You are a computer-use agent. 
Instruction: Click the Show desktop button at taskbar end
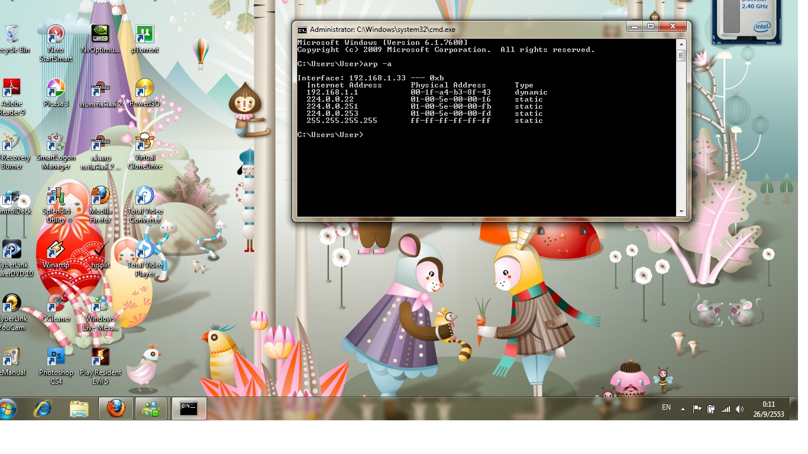793,408
